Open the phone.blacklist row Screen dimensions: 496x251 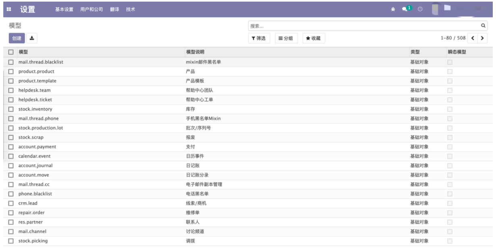click(x=248, y=194)
